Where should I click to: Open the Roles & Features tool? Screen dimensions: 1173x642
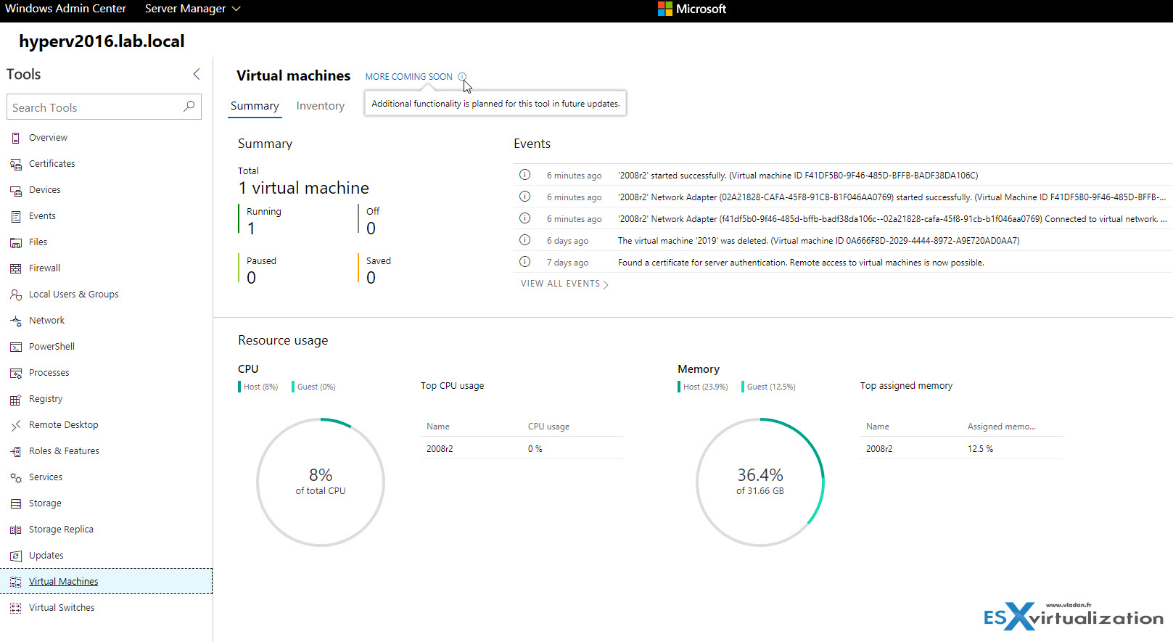(x=64, y=451)
